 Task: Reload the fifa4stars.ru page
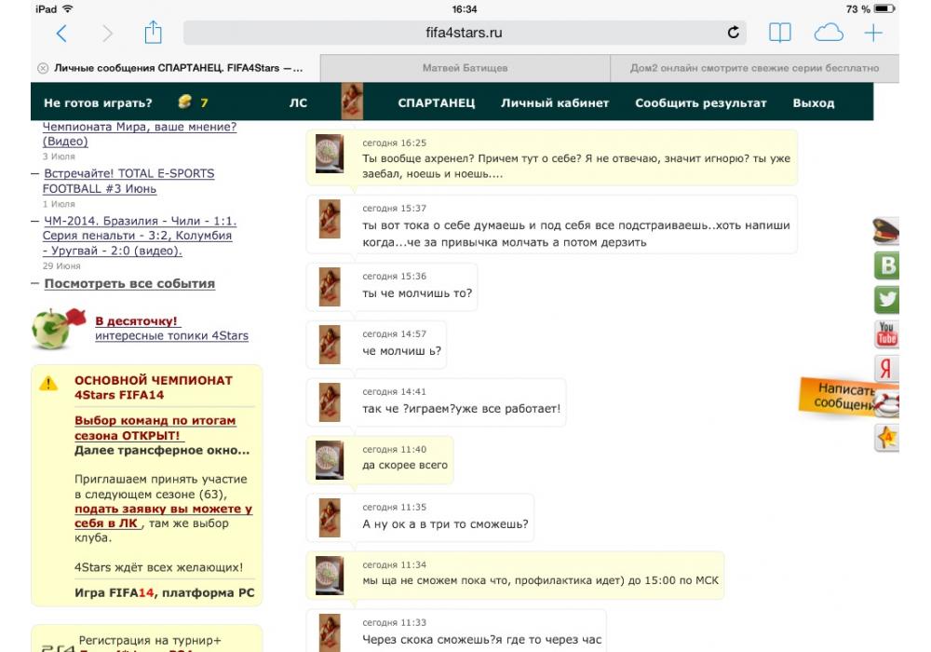click(734, 33)
